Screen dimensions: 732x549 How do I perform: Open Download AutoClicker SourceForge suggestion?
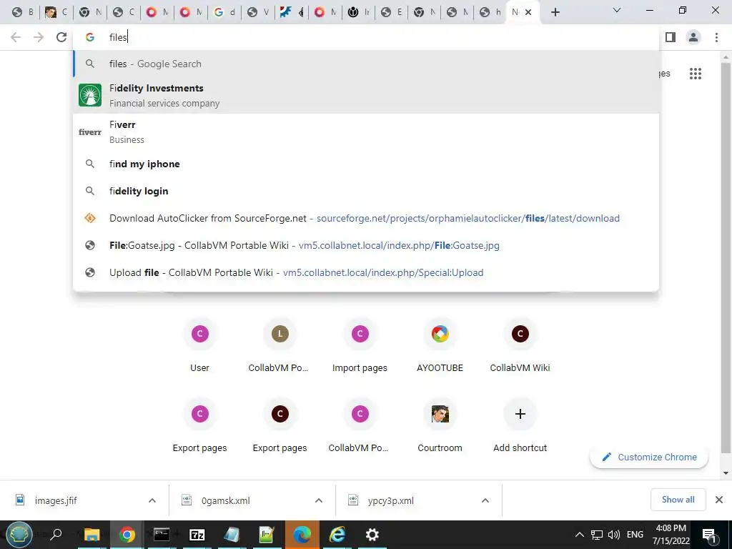366,218
